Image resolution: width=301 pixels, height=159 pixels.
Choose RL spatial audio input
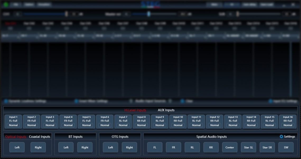[x=192, y=147]
